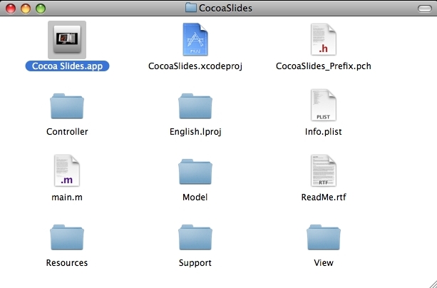This screenshot has height=288, width=437.
Task: Select the View folder icon
Action: pyautogui.click(x=323, y=237)
